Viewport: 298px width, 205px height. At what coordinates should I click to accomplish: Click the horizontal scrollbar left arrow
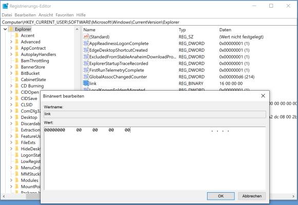click(4, 196)
